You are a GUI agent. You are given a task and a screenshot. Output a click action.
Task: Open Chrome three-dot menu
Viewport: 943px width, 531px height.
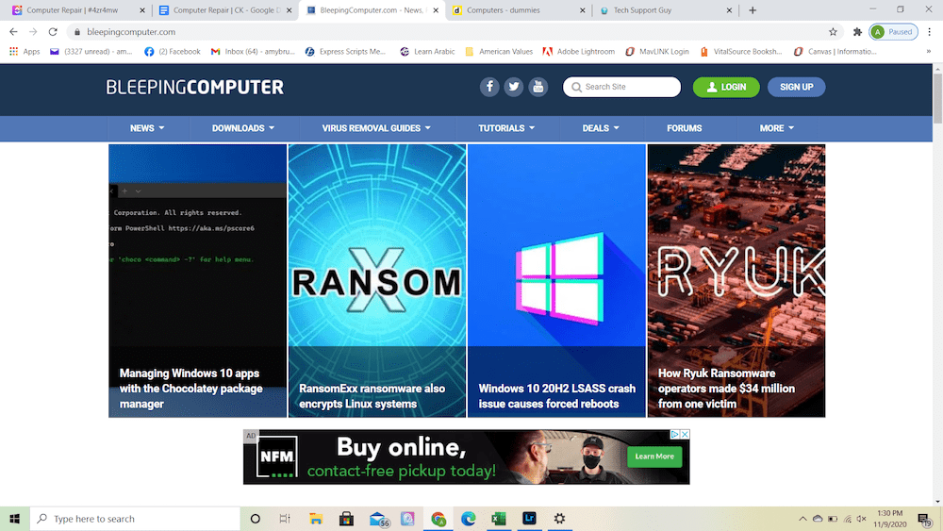[x=929, y=32]
